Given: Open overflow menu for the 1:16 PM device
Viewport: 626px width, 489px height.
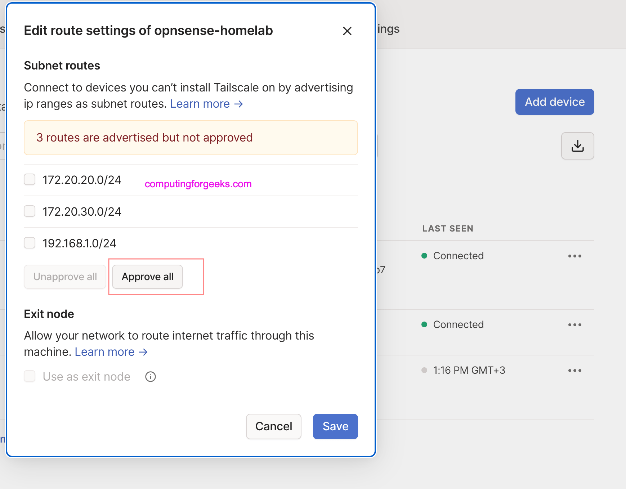Looking at the screenshot, I should point(574,370).
